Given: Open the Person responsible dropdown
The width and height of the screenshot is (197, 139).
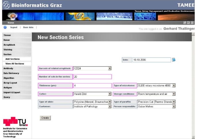Looking at the screenshot, I should [174, 106].
